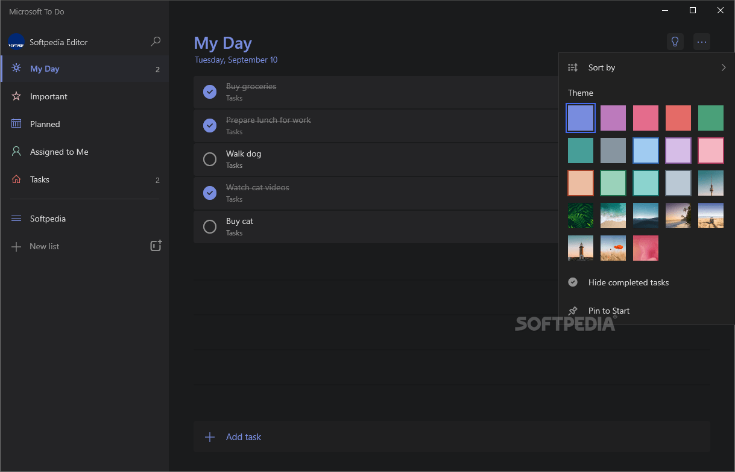
Task: Select the light blue theme swatch
Action: click(x=646, y=151)
